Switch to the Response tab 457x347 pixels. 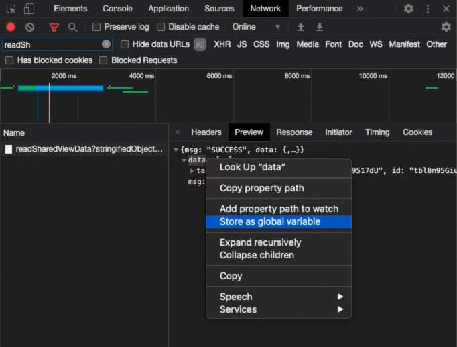[294, 132]
